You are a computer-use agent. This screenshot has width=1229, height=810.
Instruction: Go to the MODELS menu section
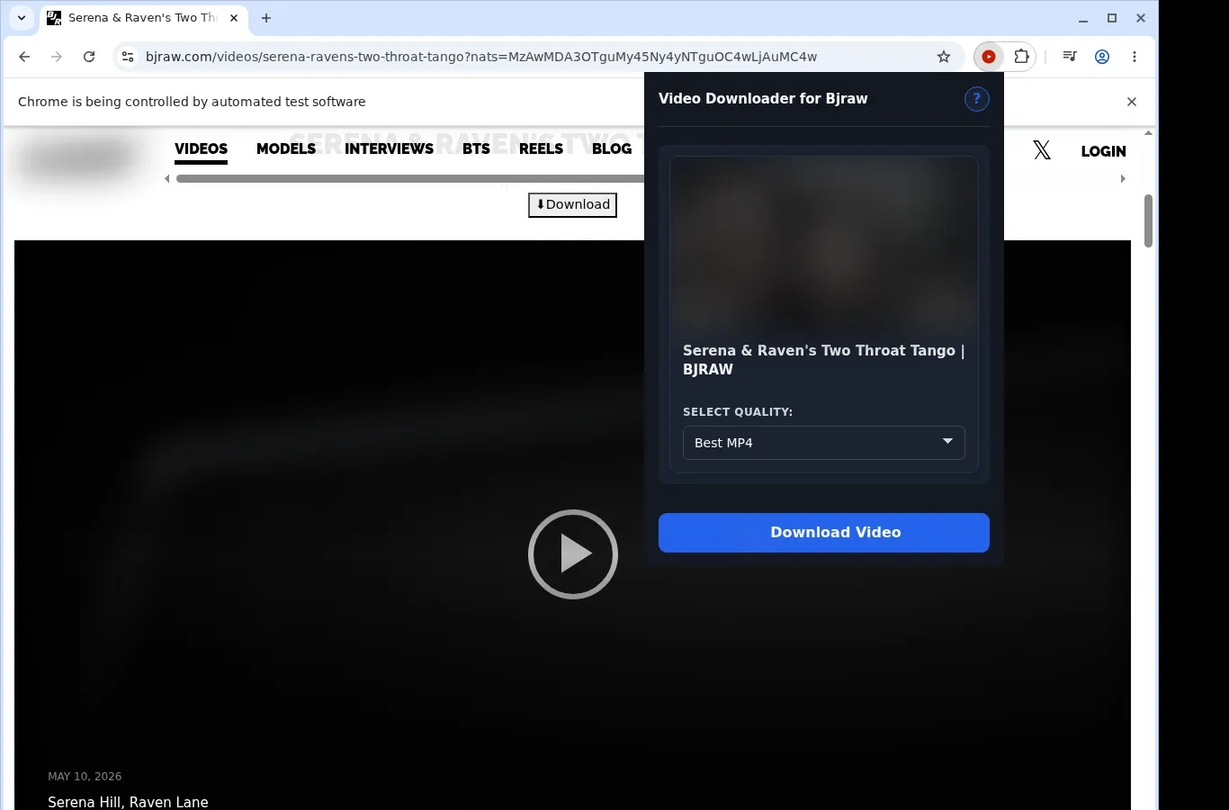[x=286, y=149]
